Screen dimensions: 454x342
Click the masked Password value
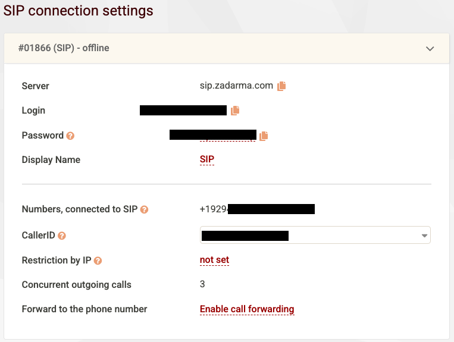pyautogui.click(x=213, y=135)
